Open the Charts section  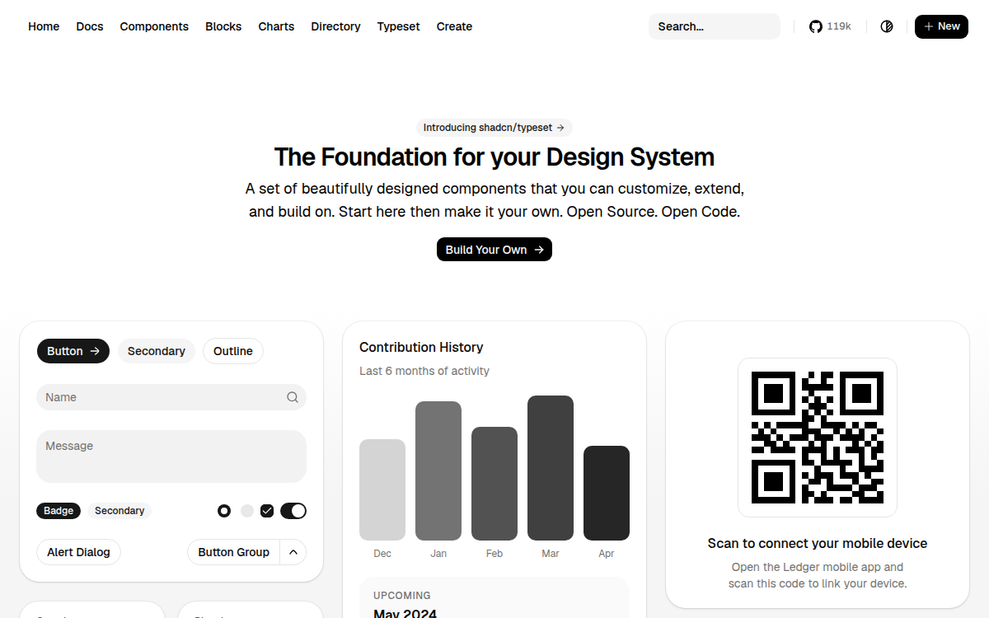coord(276,26)
